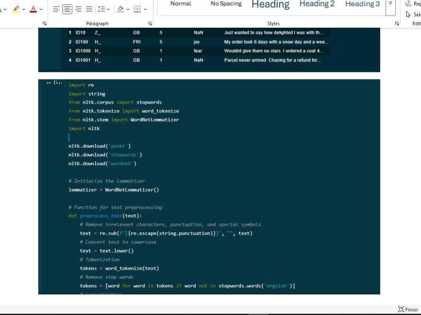This screenshot has height=315, width=421.
Task: Expand line spacing dropdown arrow
Action: [x=109, y=9]
